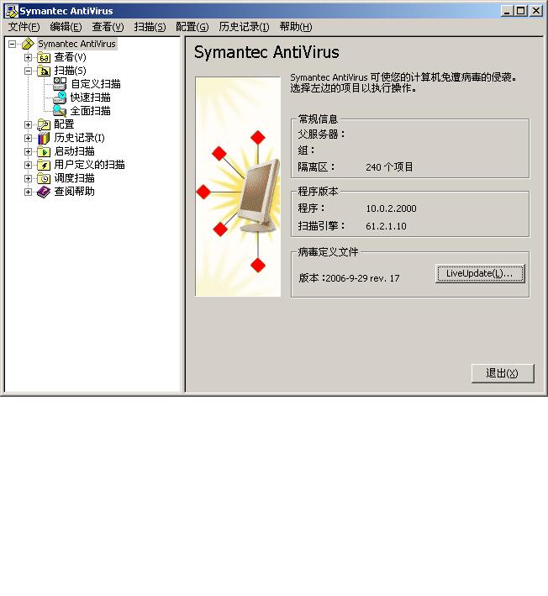Click the 用户定义的扫描 lightning folder icon

(x=44, y=165)
